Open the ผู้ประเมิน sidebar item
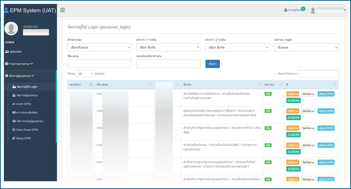Viewport: 351px width, 189px height. (13, 52)
